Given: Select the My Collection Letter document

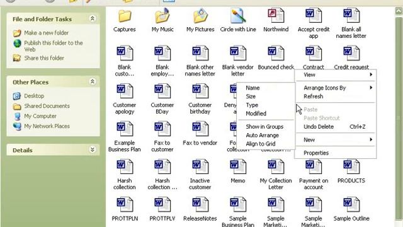Looking at the screenshot, I should tap(276, 166).
